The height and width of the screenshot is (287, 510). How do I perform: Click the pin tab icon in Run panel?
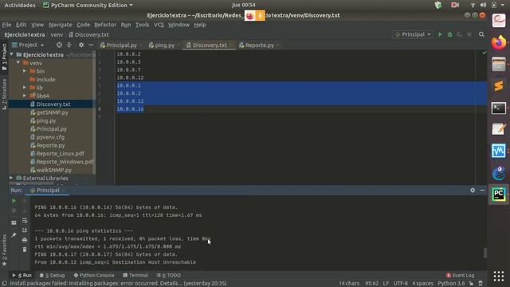[14, 234]
